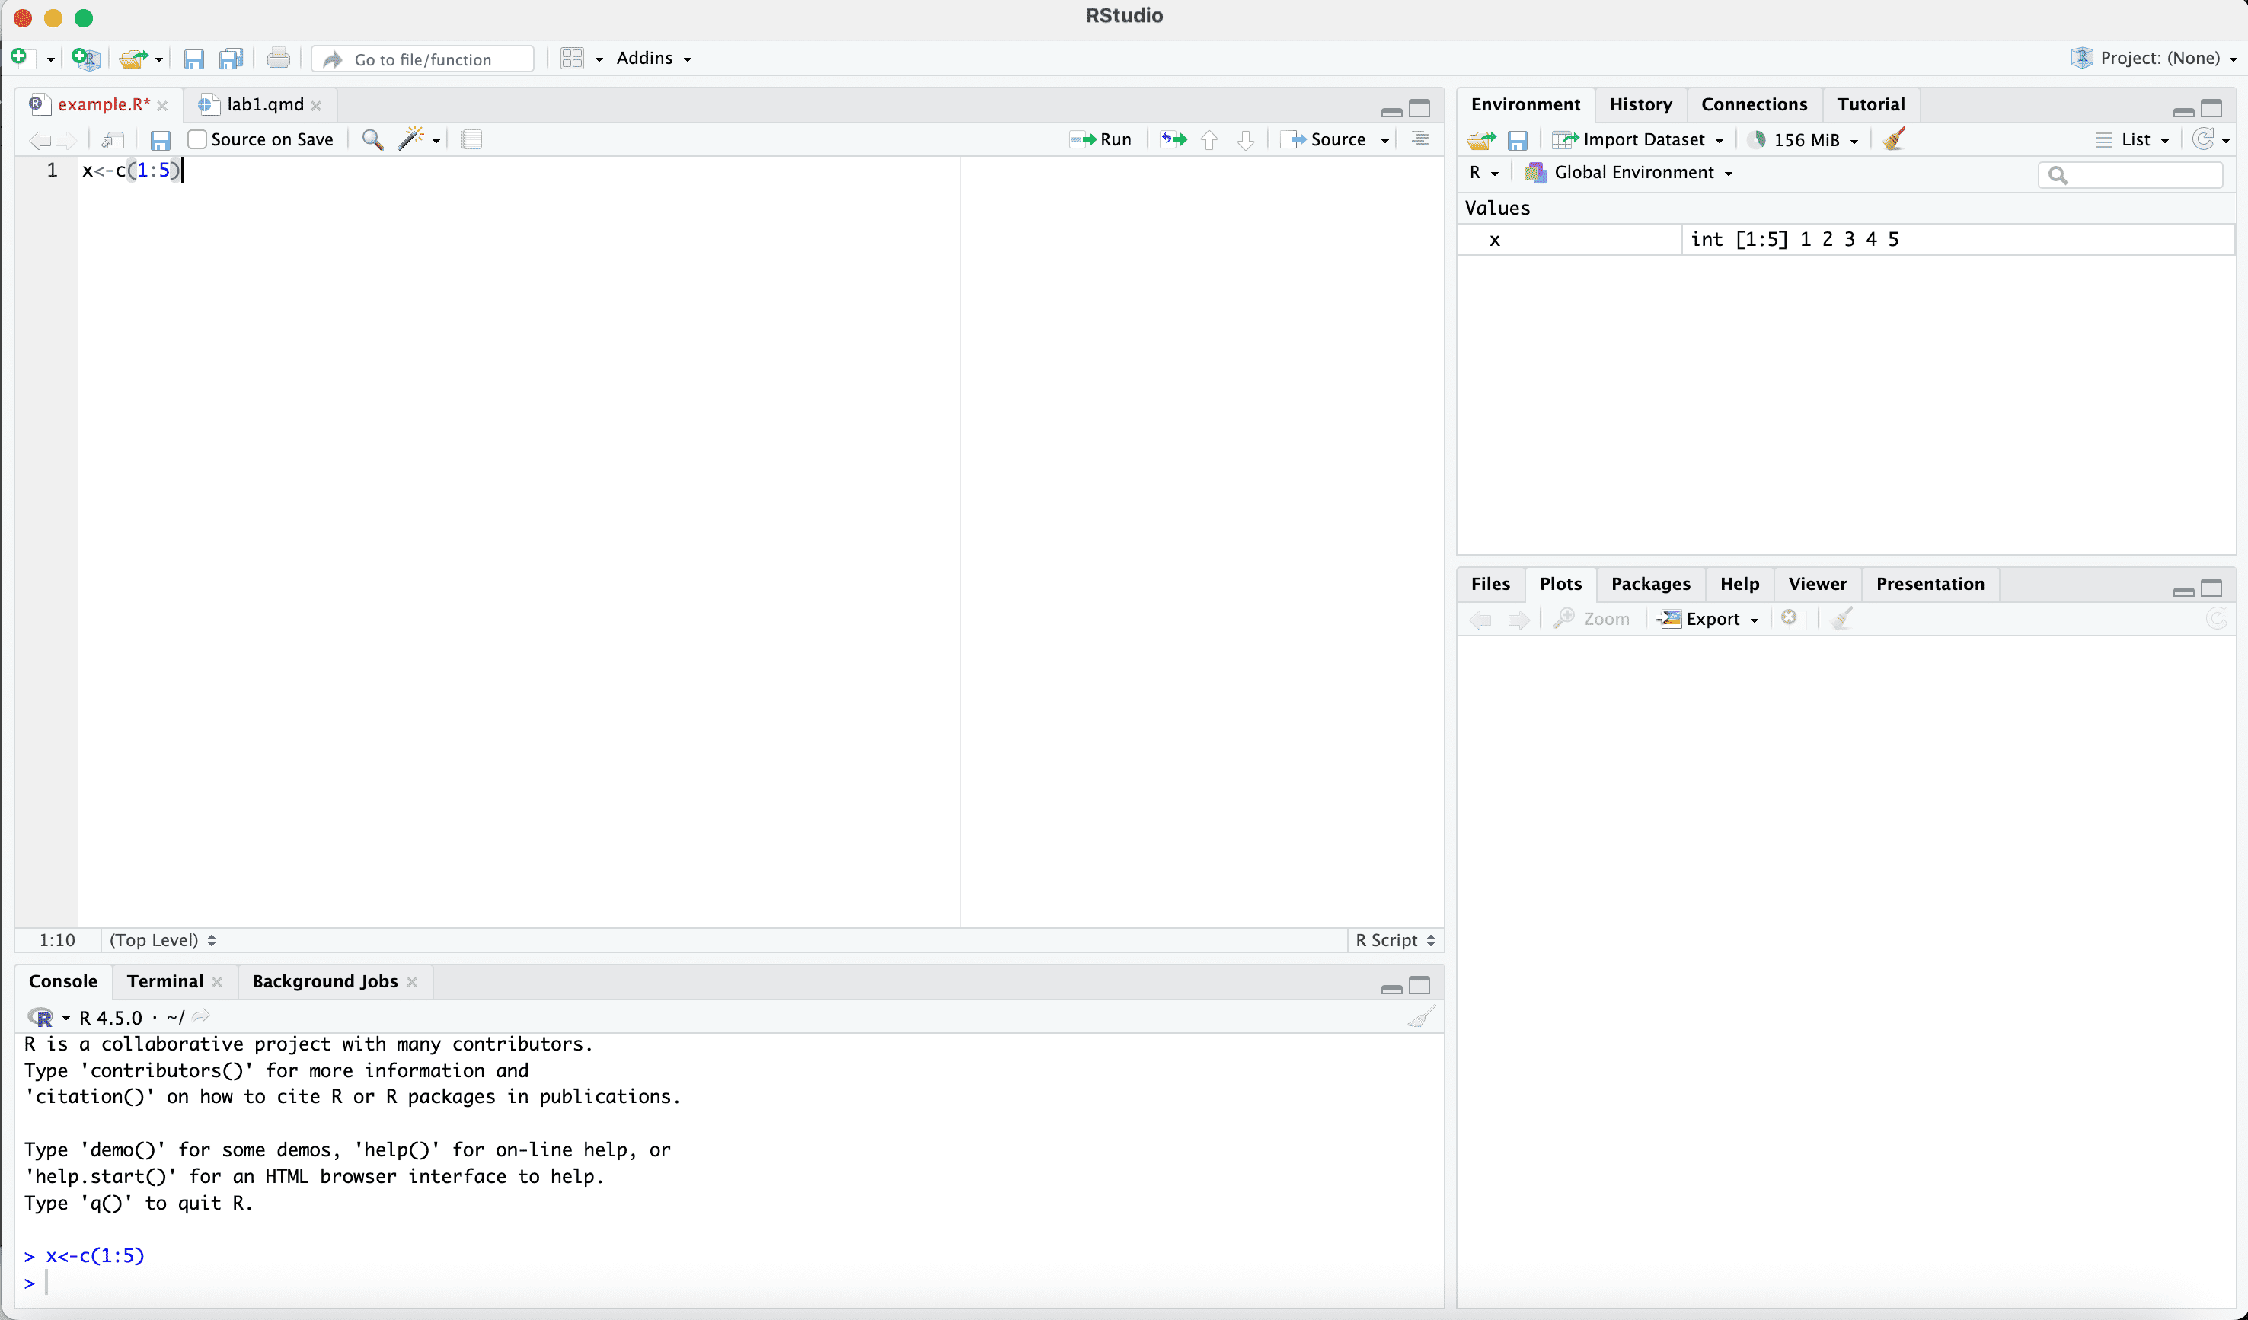The width and height of the screenshot is (2248, 1320).
Task: Enable the Source on Save checkbox
Action: click(x=197, y=139)
